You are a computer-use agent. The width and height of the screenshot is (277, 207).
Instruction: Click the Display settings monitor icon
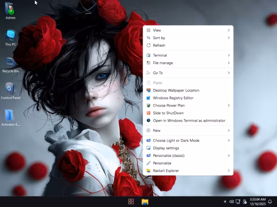(149, 148)
